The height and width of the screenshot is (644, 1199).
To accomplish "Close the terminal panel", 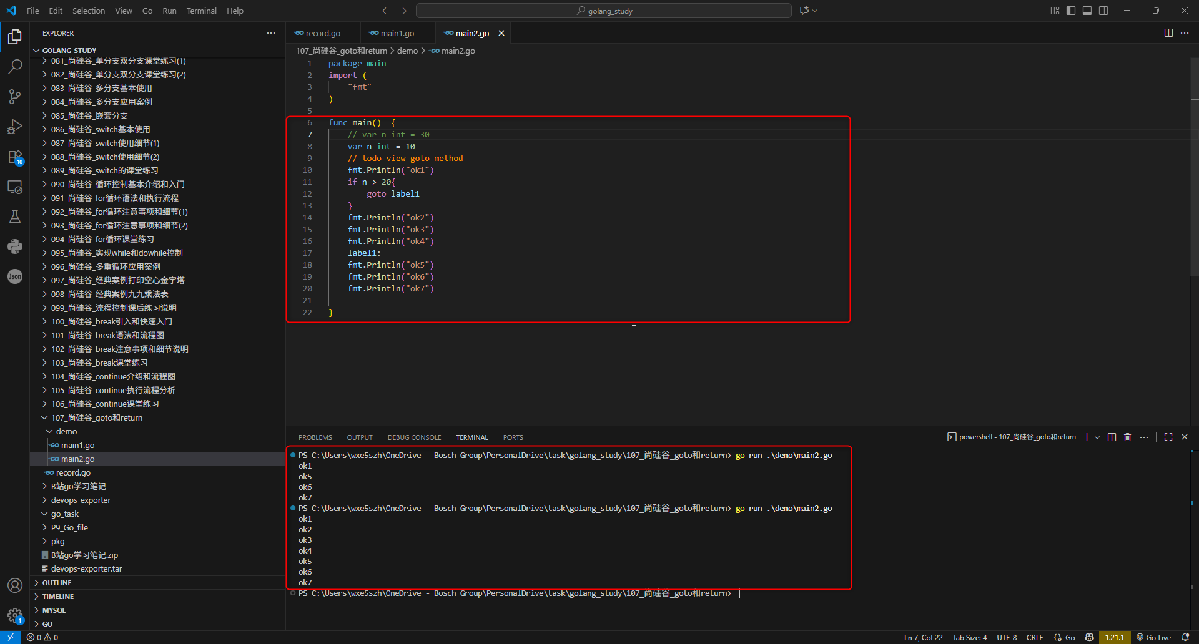I will click(x=1185, y=437).
